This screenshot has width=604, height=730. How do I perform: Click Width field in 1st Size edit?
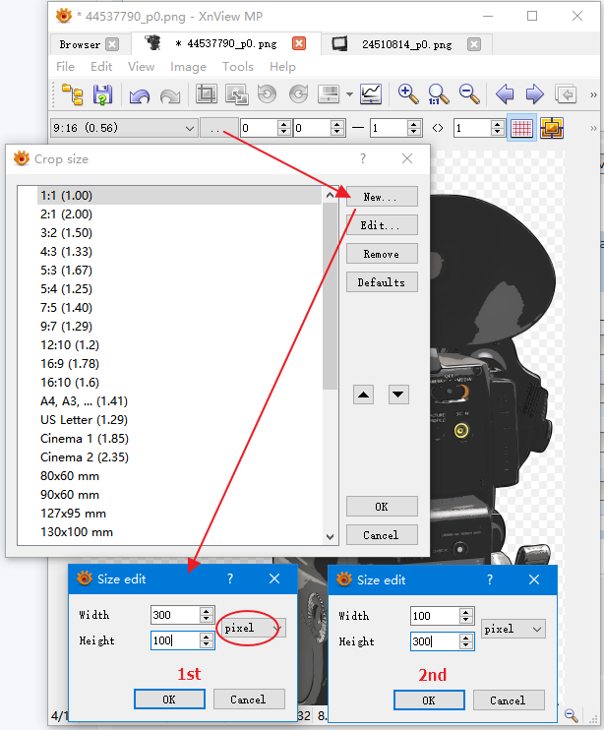[176, 615]
